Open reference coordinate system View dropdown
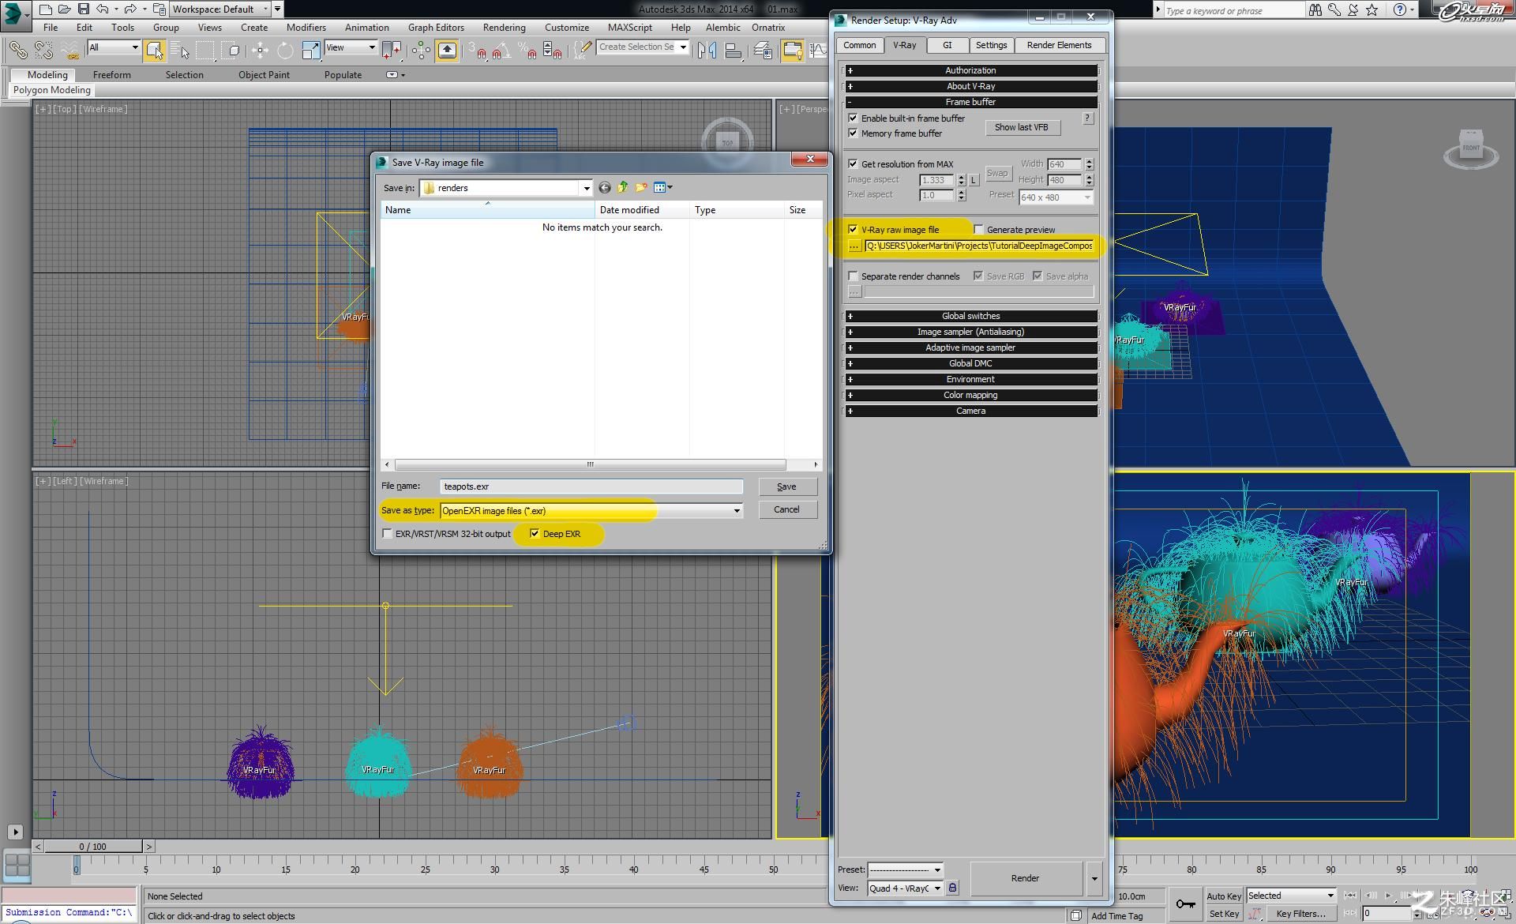 coord(351,47)
